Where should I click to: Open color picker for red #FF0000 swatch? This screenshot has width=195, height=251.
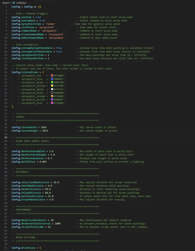click(x=52, y=75)
